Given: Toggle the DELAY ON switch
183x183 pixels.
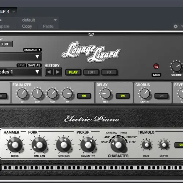Looking at the screenshot, I should [123, 96].
